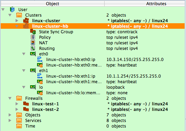
Task: Click the Objects folder icon
Action: pyautogui.click(x=19, y=115)
